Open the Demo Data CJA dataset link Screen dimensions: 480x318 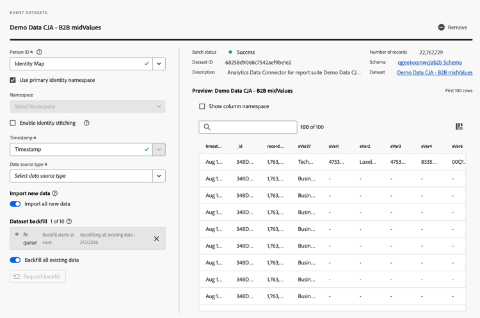click(x=435, y=73)
